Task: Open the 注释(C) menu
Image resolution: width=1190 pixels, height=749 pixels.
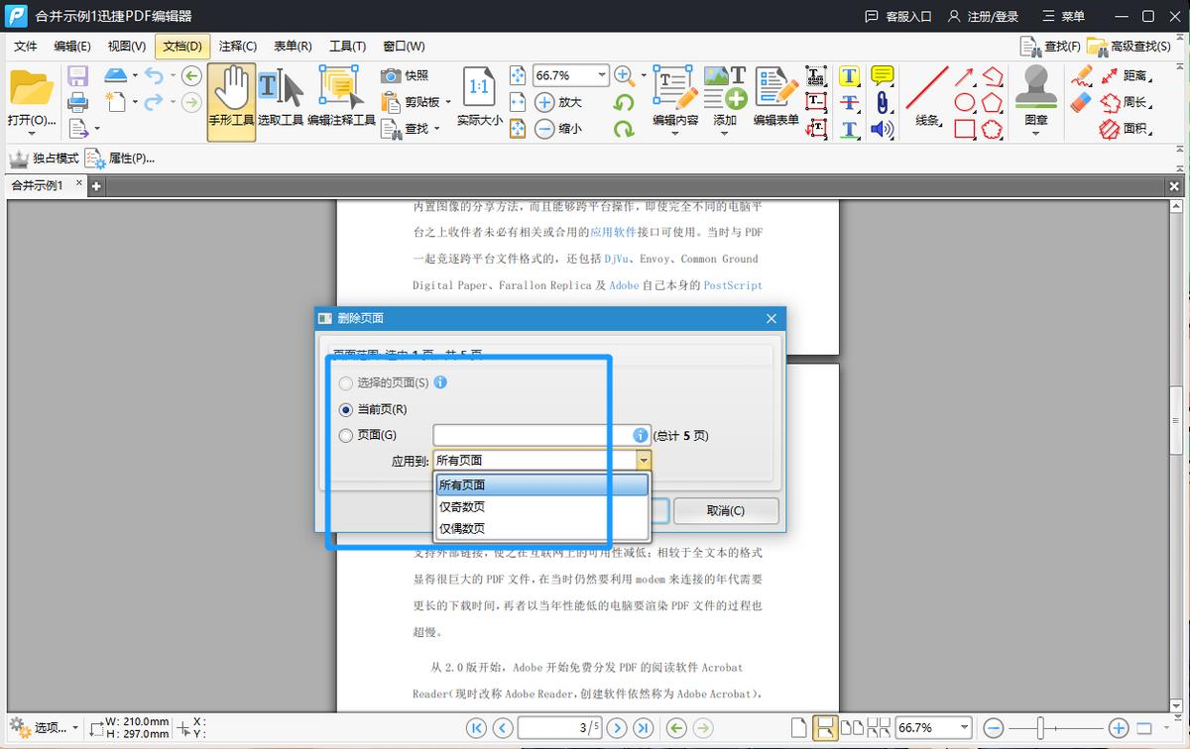Action: (237, 46)
